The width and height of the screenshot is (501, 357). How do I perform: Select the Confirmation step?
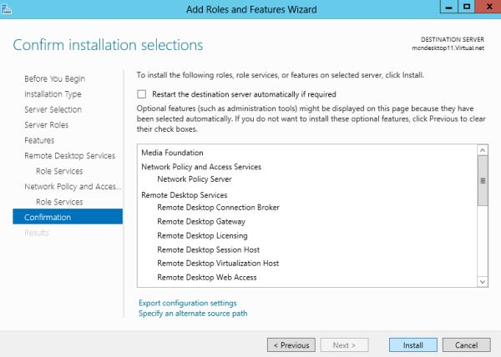point(48,218)
